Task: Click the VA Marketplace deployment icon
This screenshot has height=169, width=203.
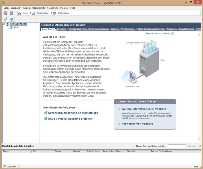Action: tap(45, 113)
